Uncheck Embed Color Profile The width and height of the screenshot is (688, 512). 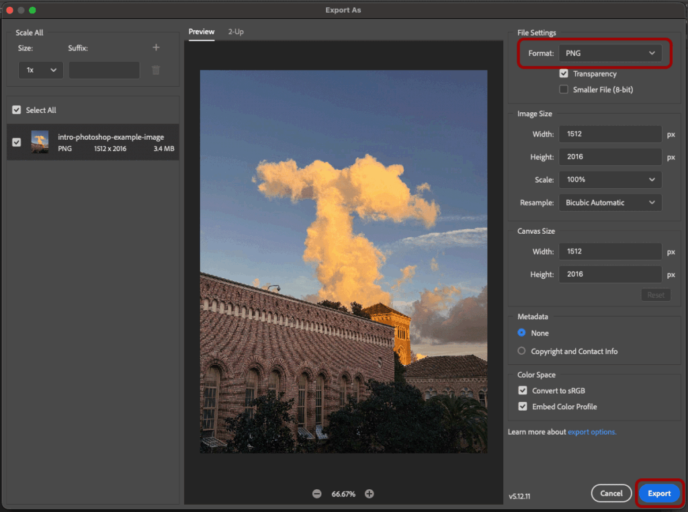pos(522,407)
